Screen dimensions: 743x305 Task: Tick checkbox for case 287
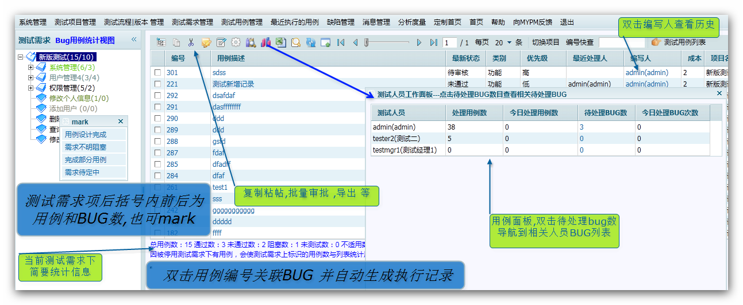coord(157,153)
